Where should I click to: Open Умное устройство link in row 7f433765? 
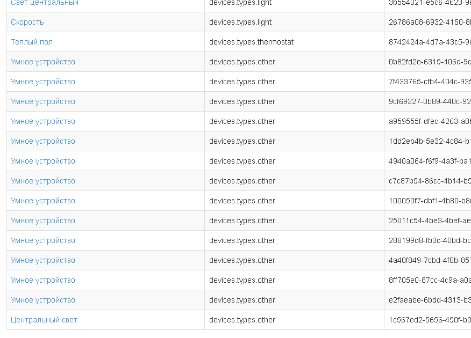tap(43, 82)
